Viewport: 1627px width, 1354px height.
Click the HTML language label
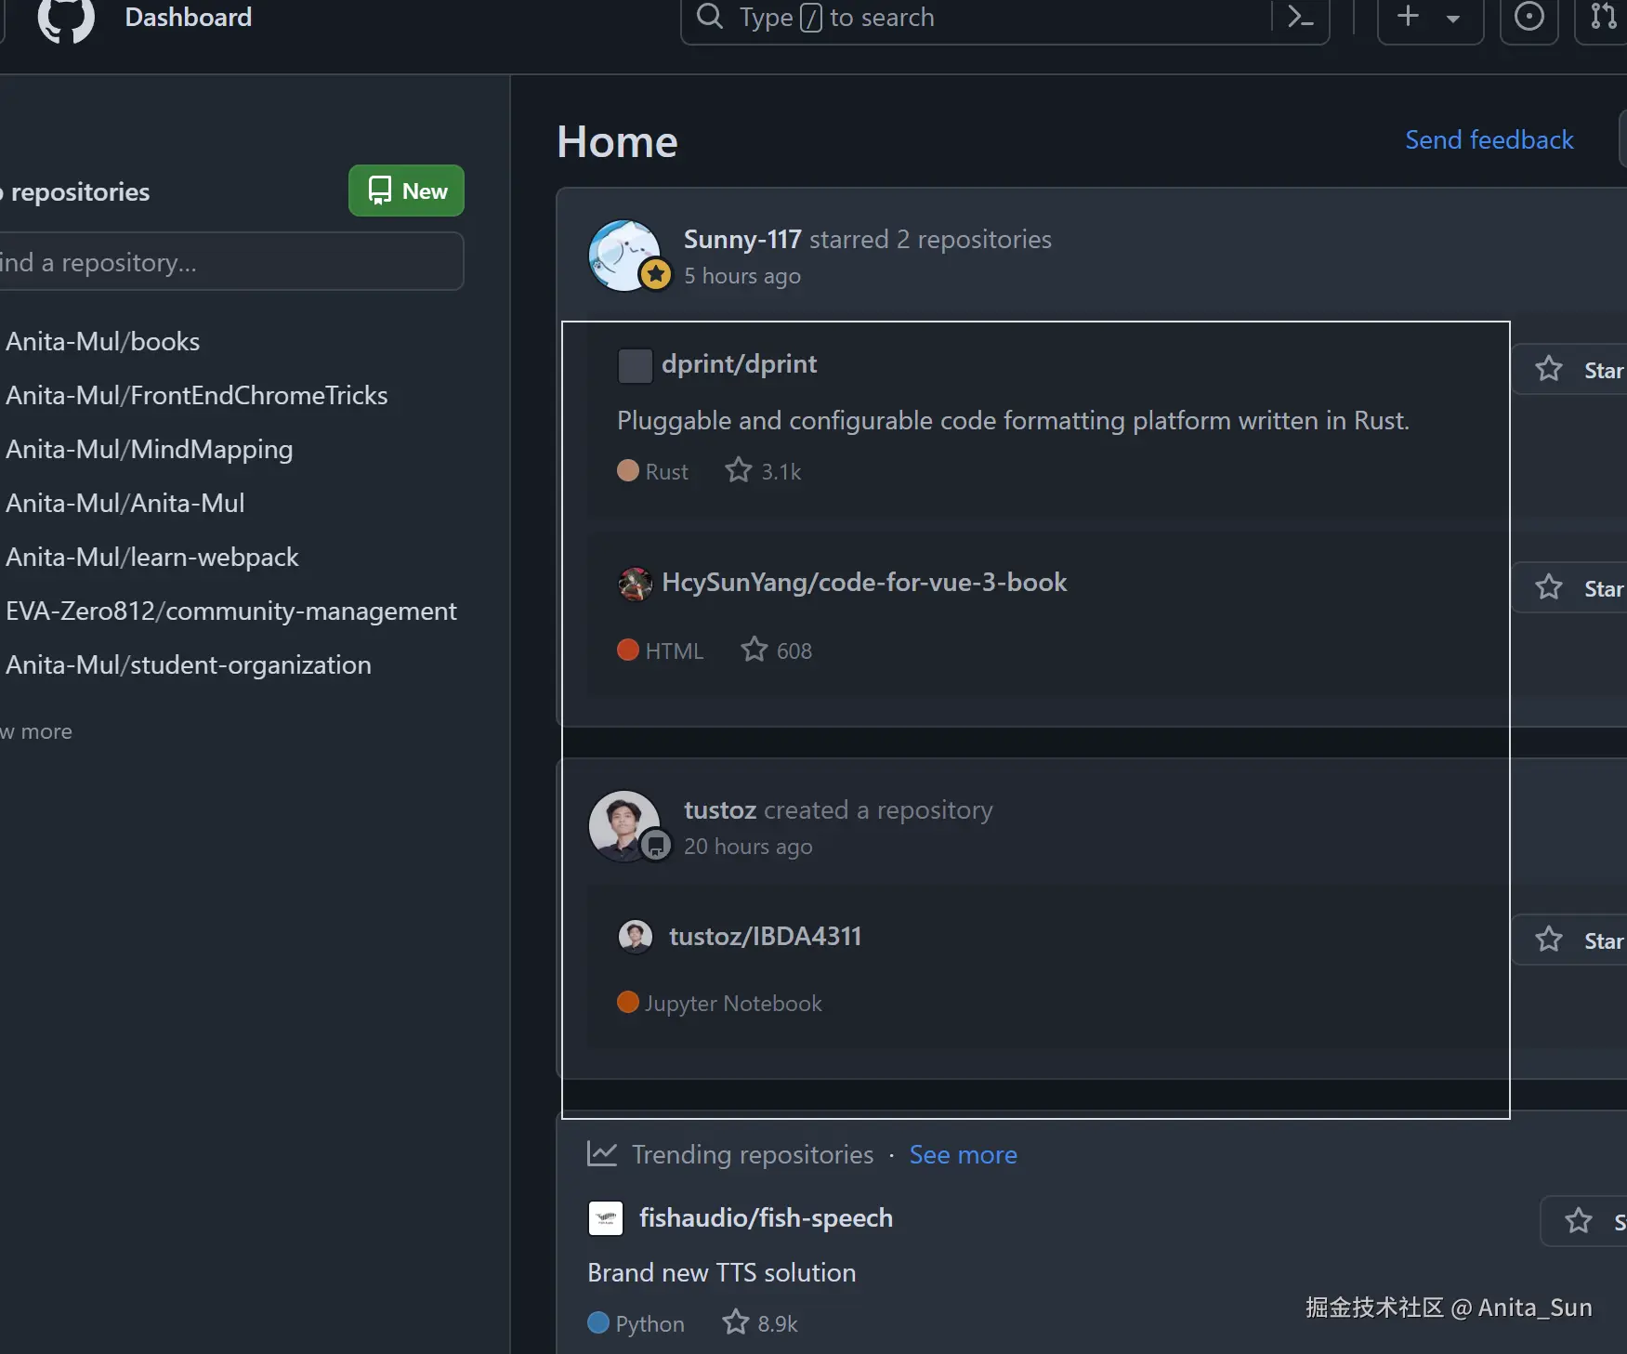661,651
